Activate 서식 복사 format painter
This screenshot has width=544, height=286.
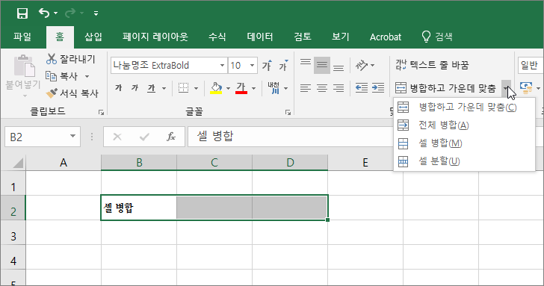click(x=72, y=93)
